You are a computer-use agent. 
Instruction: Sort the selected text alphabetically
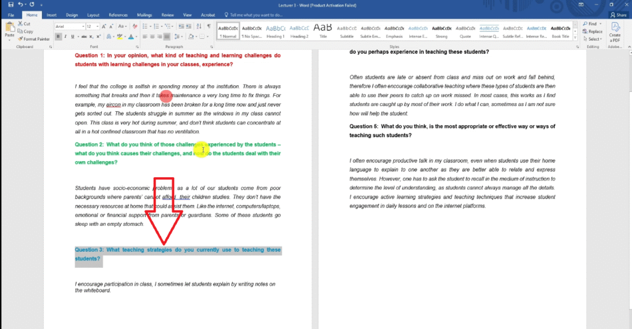199,27
